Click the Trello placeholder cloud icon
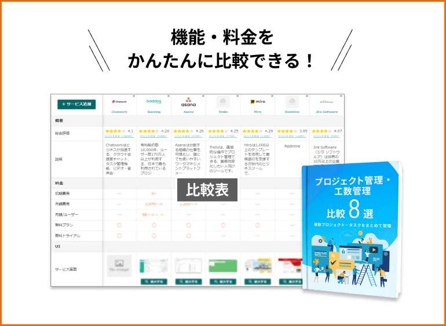Screen dimensions: 446x326 [223, 102]
